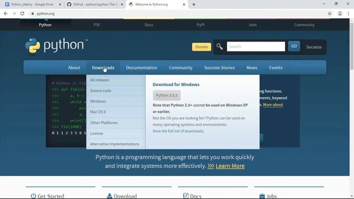
Task: Choose Windows from Downloads menu
Action: (116, 101)
